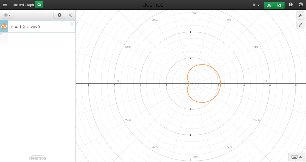Open the share graph option
306x162 pixels.
(279, 5)
